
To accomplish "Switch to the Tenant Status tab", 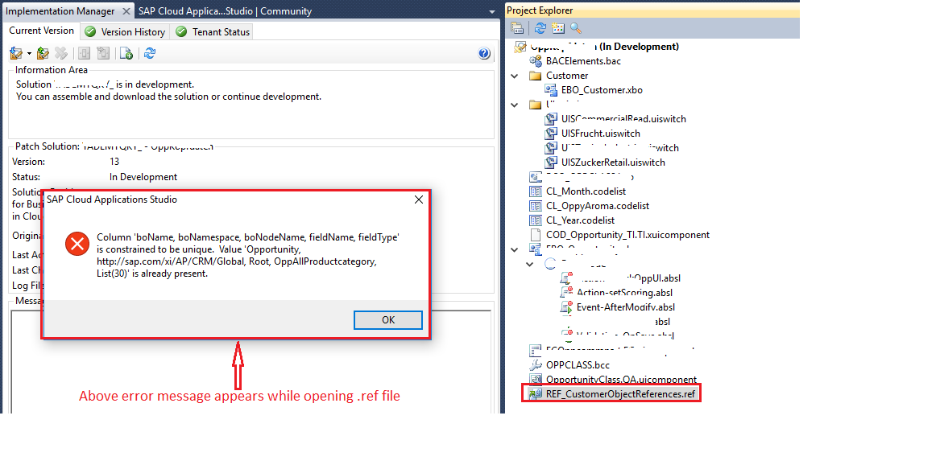I will click(x=213, y=31).
